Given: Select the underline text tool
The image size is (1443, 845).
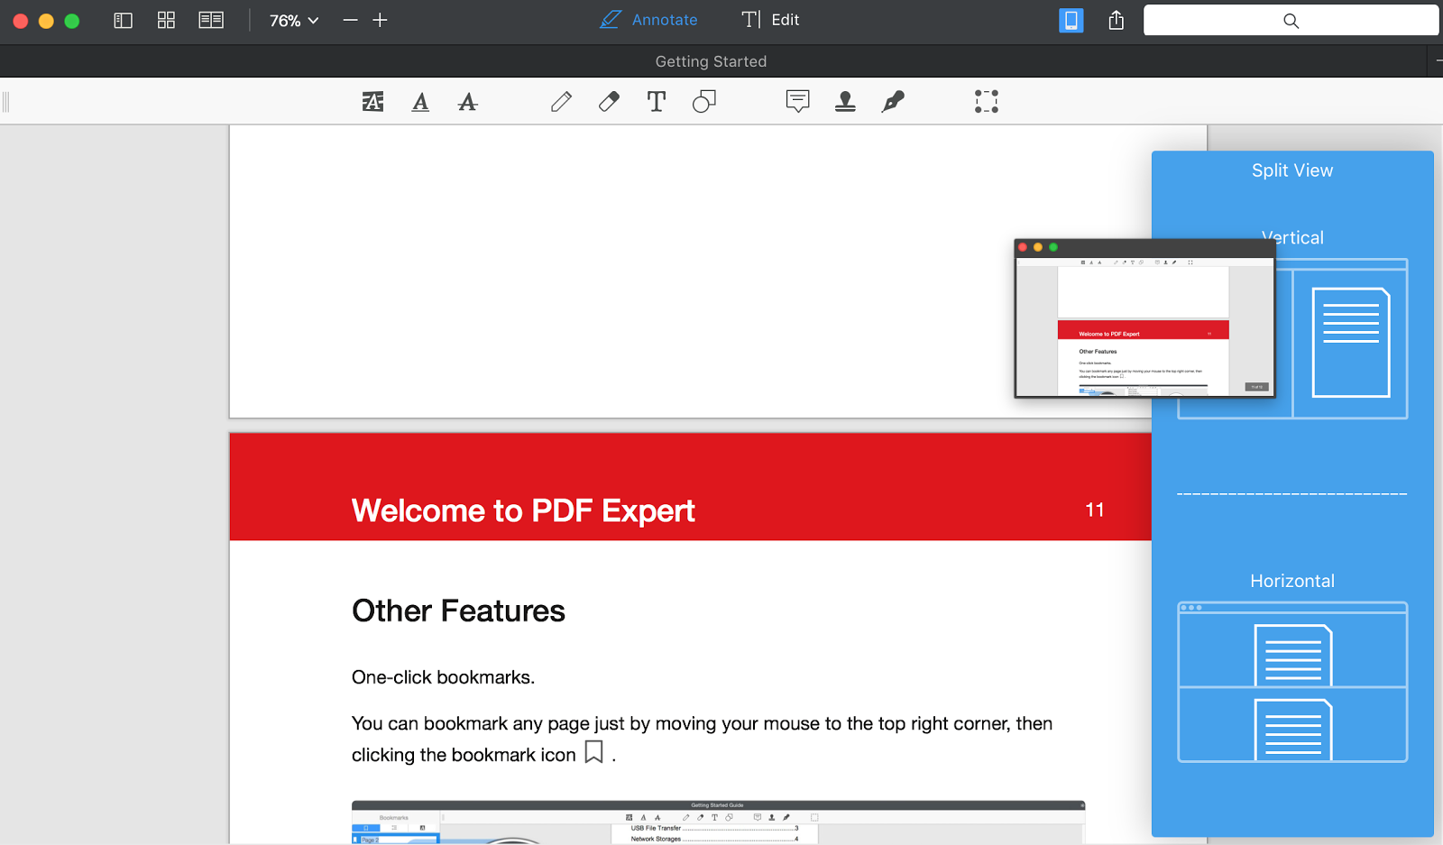Looking at the screenshot, I should point(420,102).
